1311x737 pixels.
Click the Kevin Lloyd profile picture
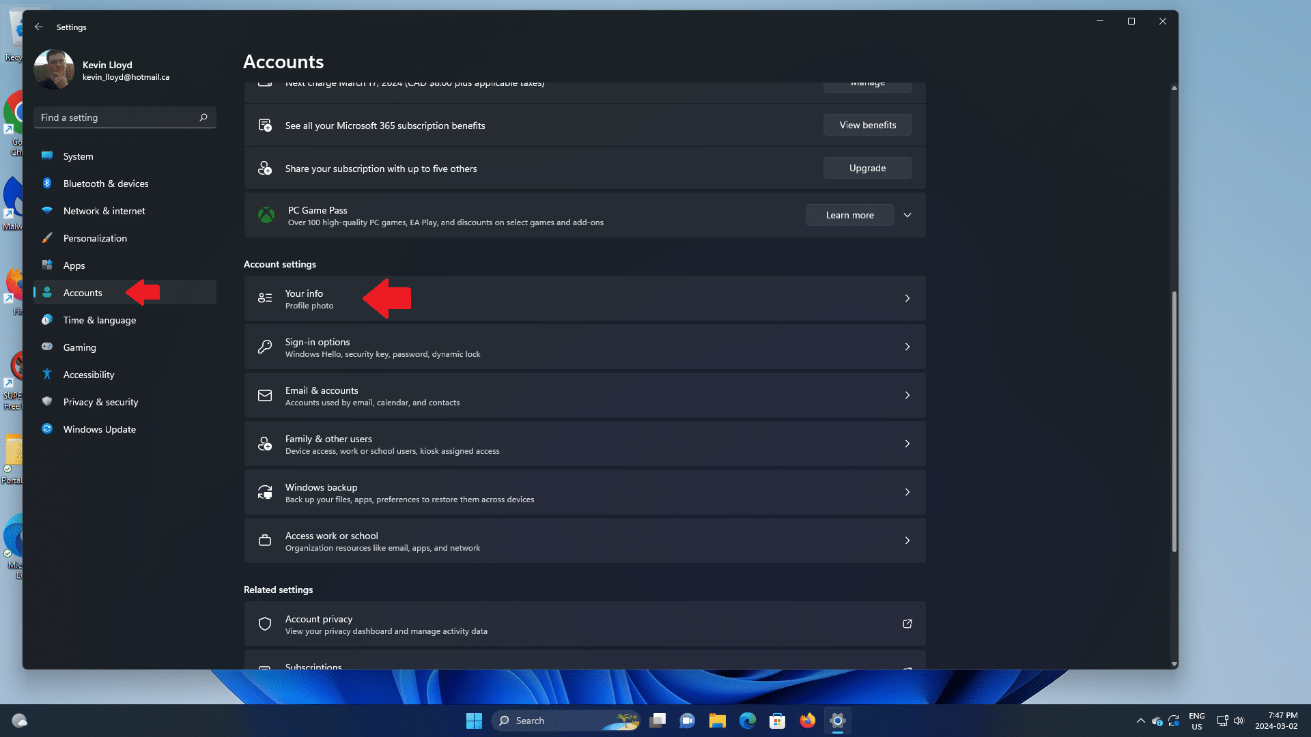click(x=54, y=70)
